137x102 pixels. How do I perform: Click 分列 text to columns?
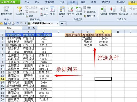coord(87,7)
